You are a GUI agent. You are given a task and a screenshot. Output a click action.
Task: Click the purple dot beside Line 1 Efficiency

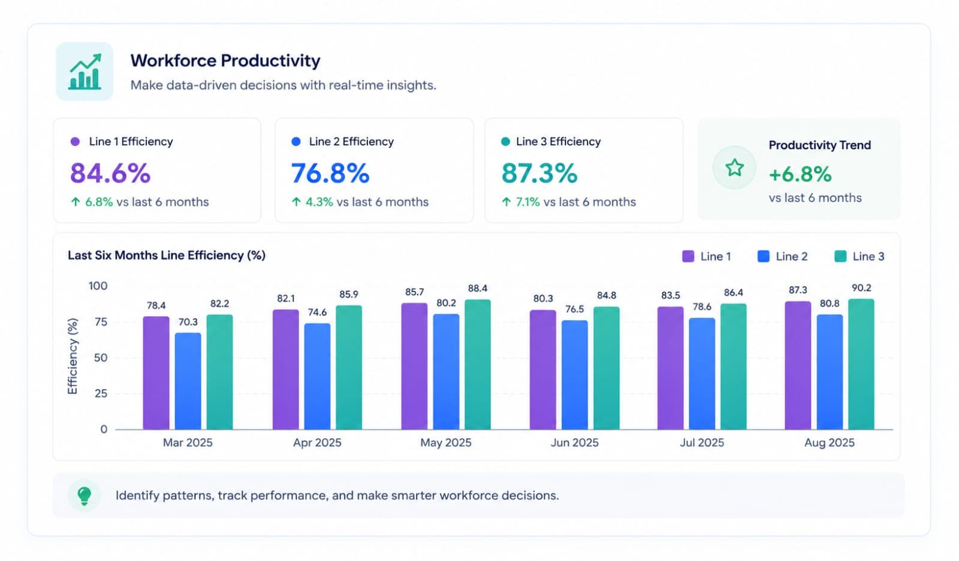(x=75, y=142)
